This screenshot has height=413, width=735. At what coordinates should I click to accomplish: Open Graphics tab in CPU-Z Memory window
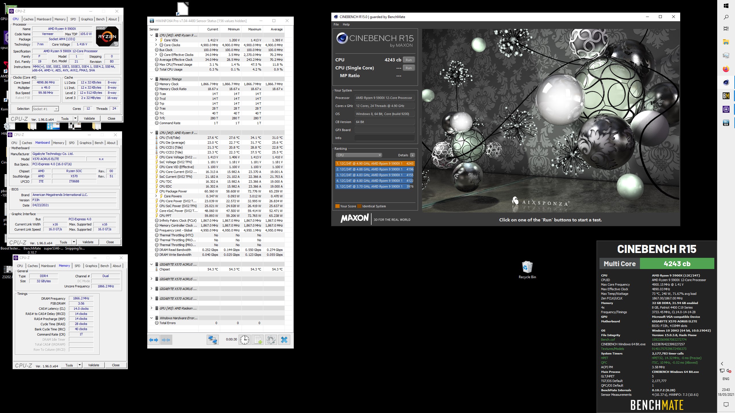click(x=91, y=266)
